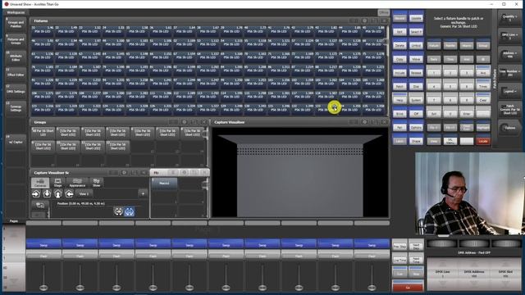Click the Shape button

(416, 141)
